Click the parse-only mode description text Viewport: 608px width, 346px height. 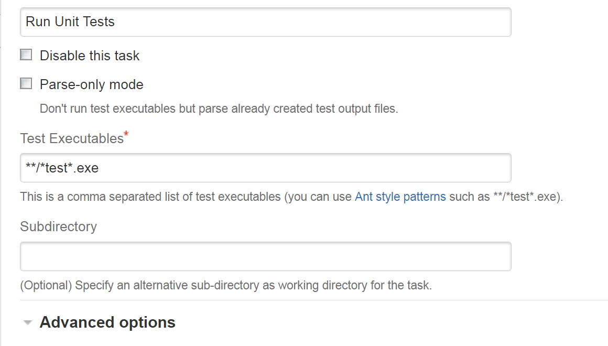tap(219, 109)
